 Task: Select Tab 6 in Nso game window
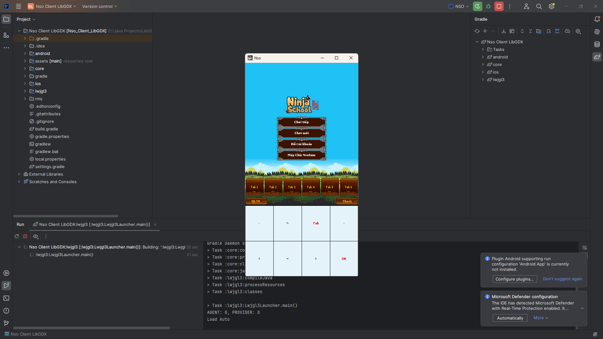click(x=348, y=187)
